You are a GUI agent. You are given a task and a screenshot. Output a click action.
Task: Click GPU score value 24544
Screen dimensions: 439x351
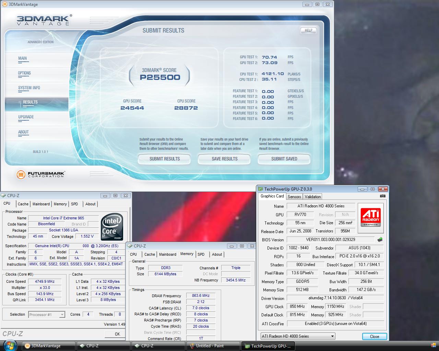pyautogui.click(x=132, y=108)
